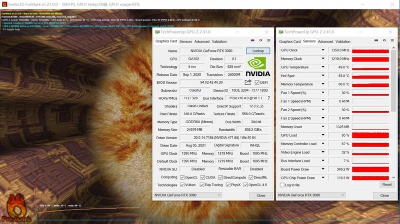Switch to Sensors tab in left GPU-Z window
The width and height of the screenshot is (400, 224).
[185, 41]
